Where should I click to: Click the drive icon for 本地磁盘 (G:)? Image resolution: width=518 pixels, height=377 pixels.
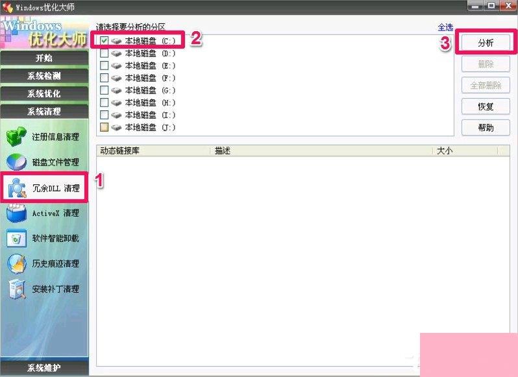116,90
